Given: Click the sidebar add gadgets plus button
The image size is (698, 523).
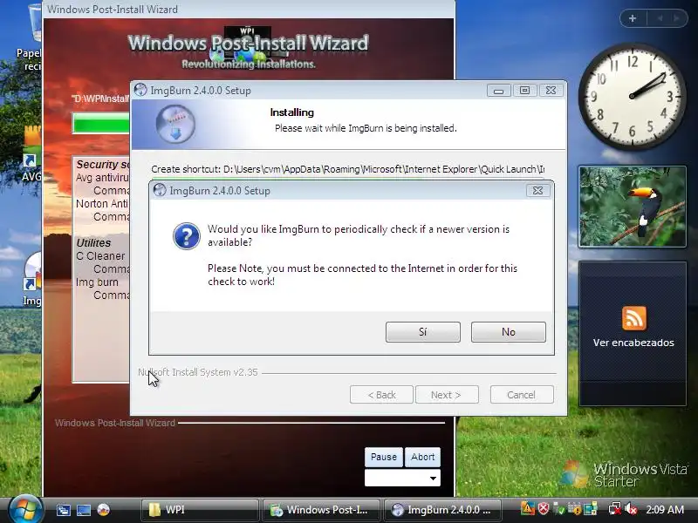Looking at the screenshot, I should (x=633, y=18).
